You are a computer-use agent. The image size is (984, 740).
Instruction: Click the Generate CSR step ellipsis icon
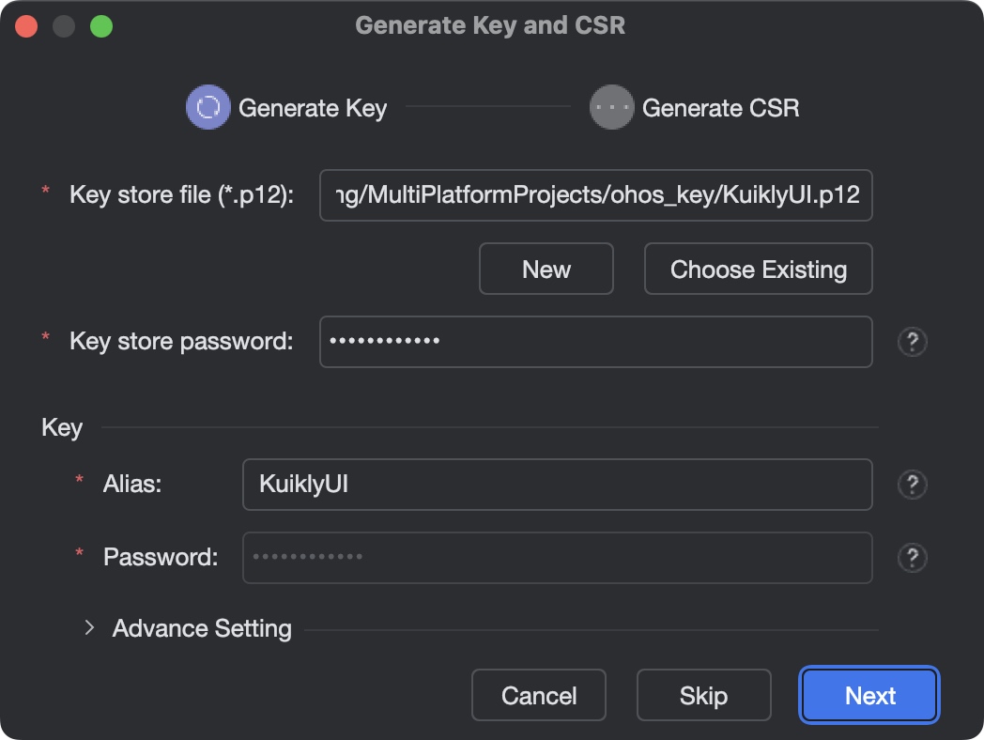pos(611,108)
